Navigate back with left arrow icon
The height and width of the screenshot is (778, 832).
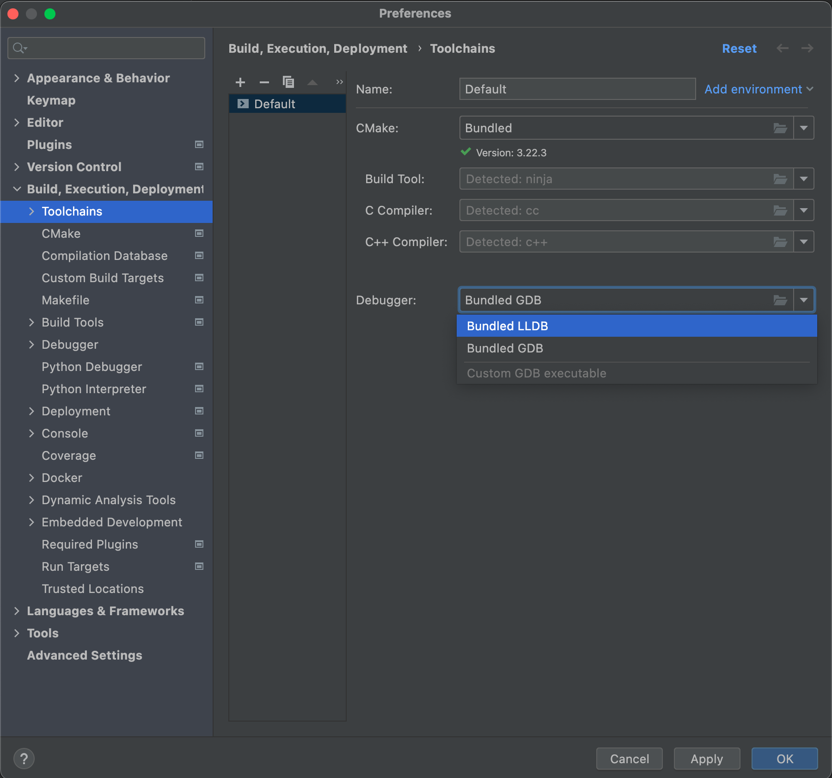point(783,48)
